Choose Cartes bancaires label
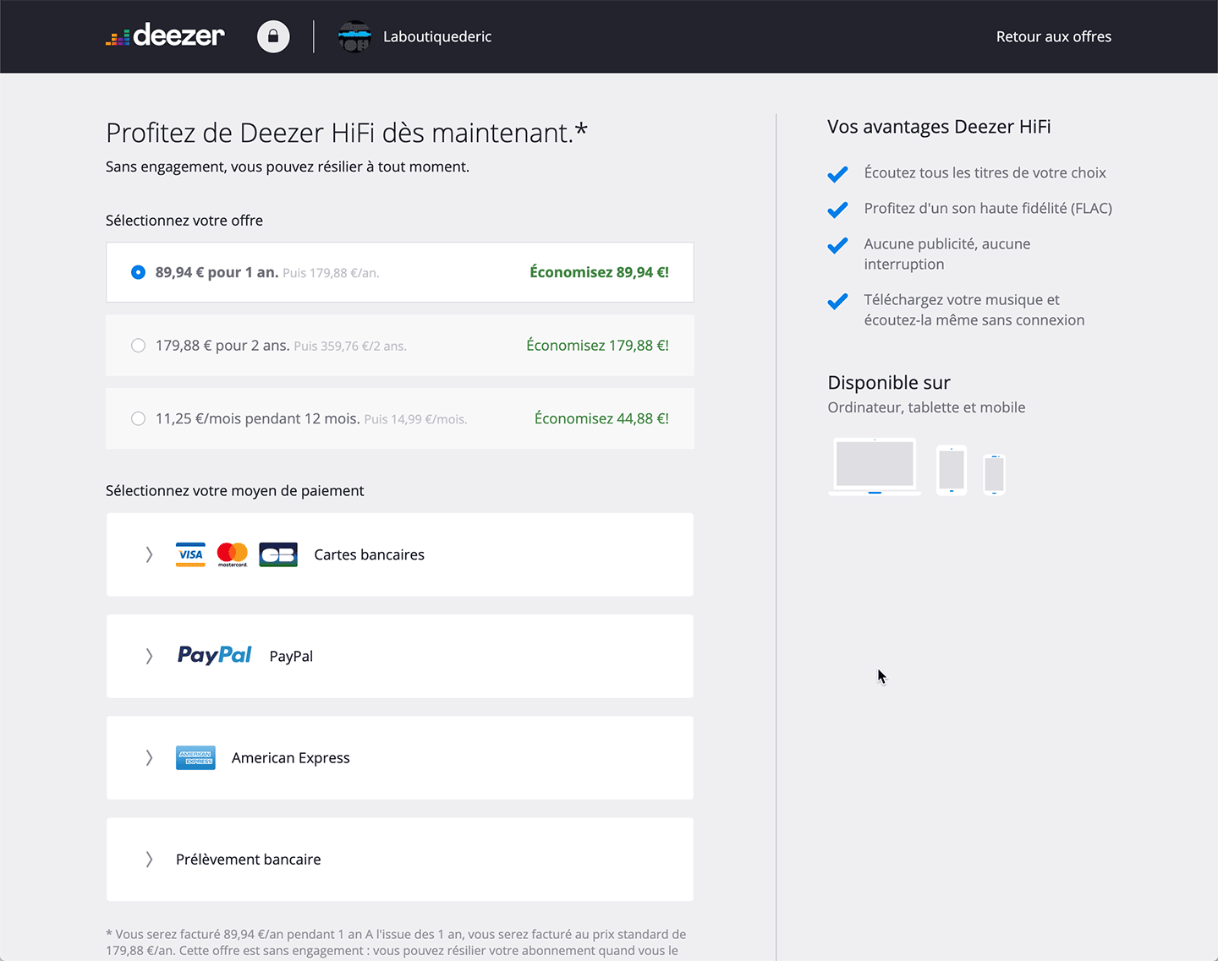 coord(370,554)
